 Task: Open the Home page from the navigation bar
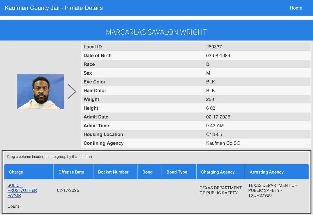(x=296, y=8)
